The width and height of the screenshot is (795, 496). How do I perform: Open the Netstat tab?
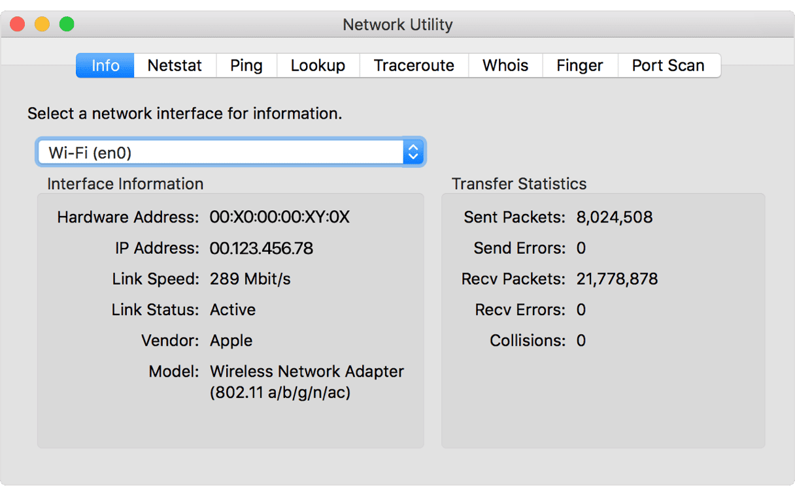175,66
